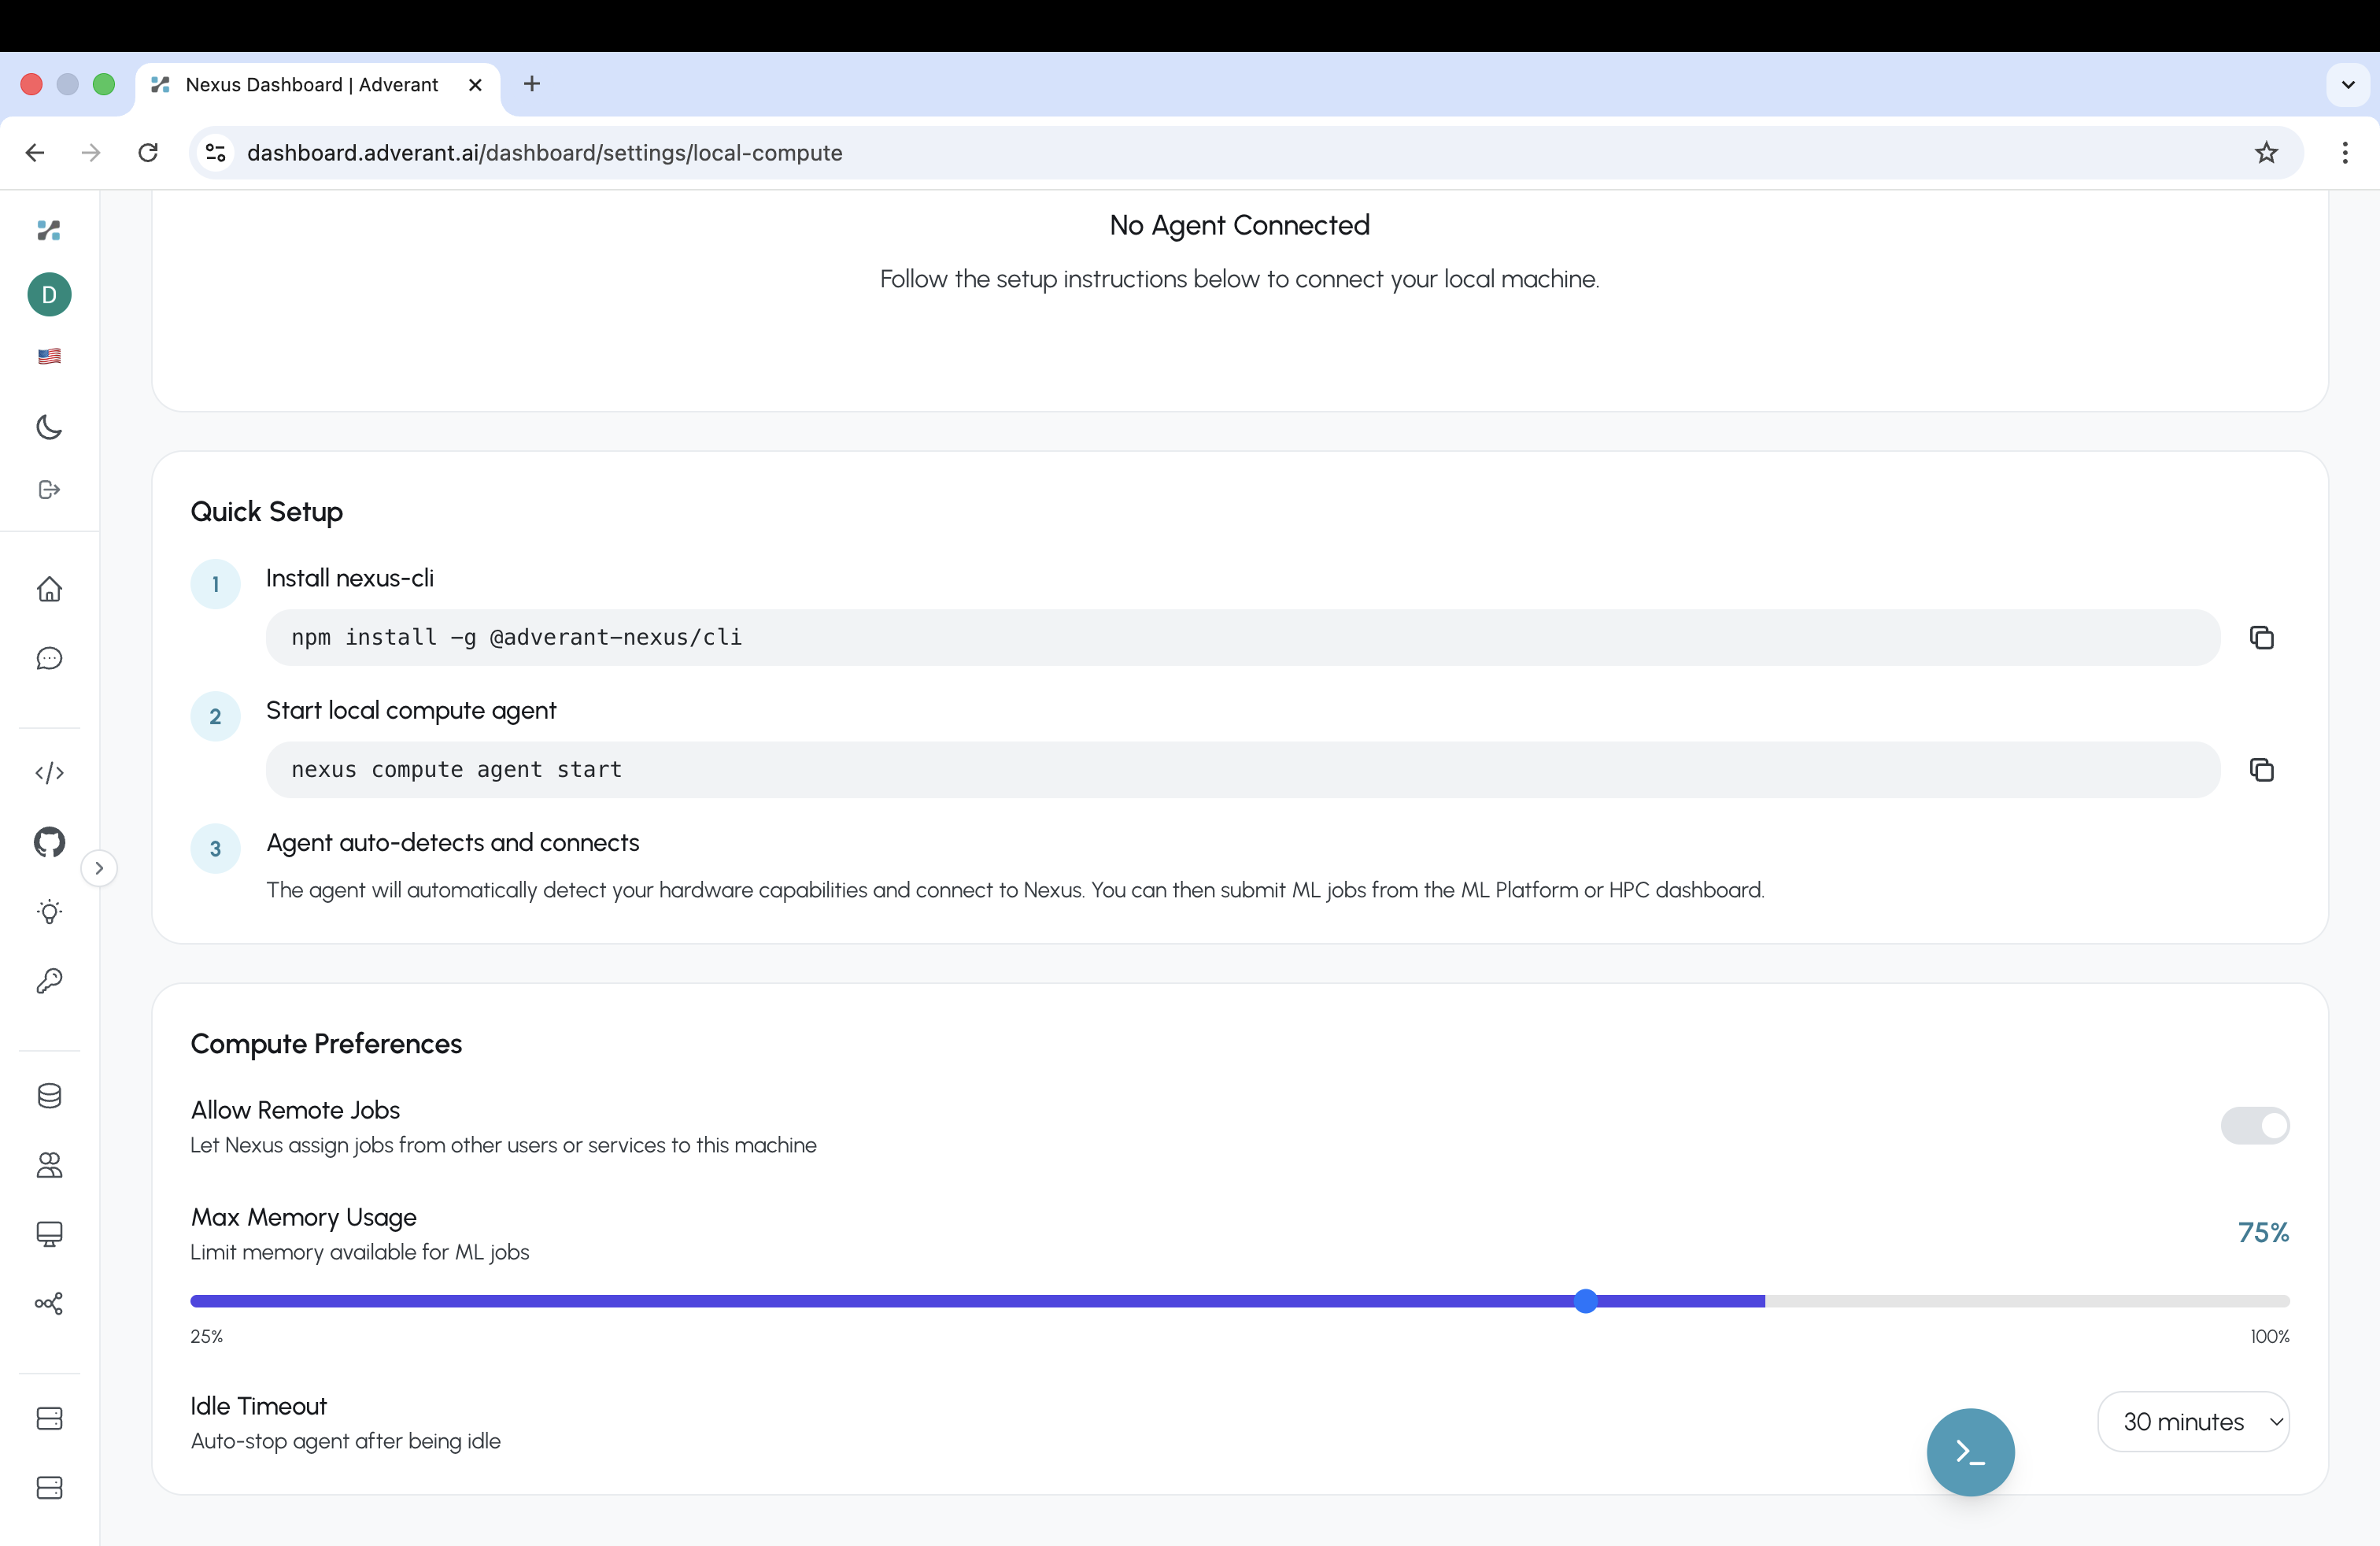The image size is (2380, 1546).
Task: Click the floating terminal button
Action: [x=1969, y=1452]
